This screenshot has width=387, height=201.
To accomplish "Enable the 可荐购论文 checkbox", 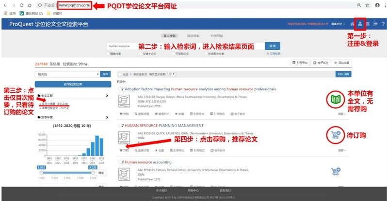I will click(x=173, y=53).
